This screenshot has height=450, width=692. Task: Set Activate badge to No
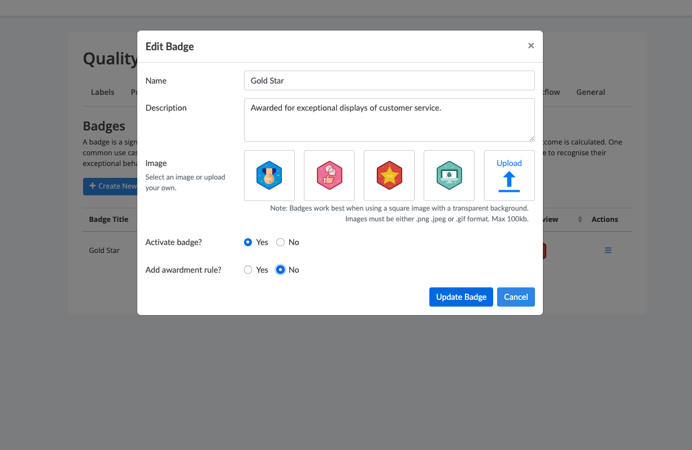click(280, 242)
